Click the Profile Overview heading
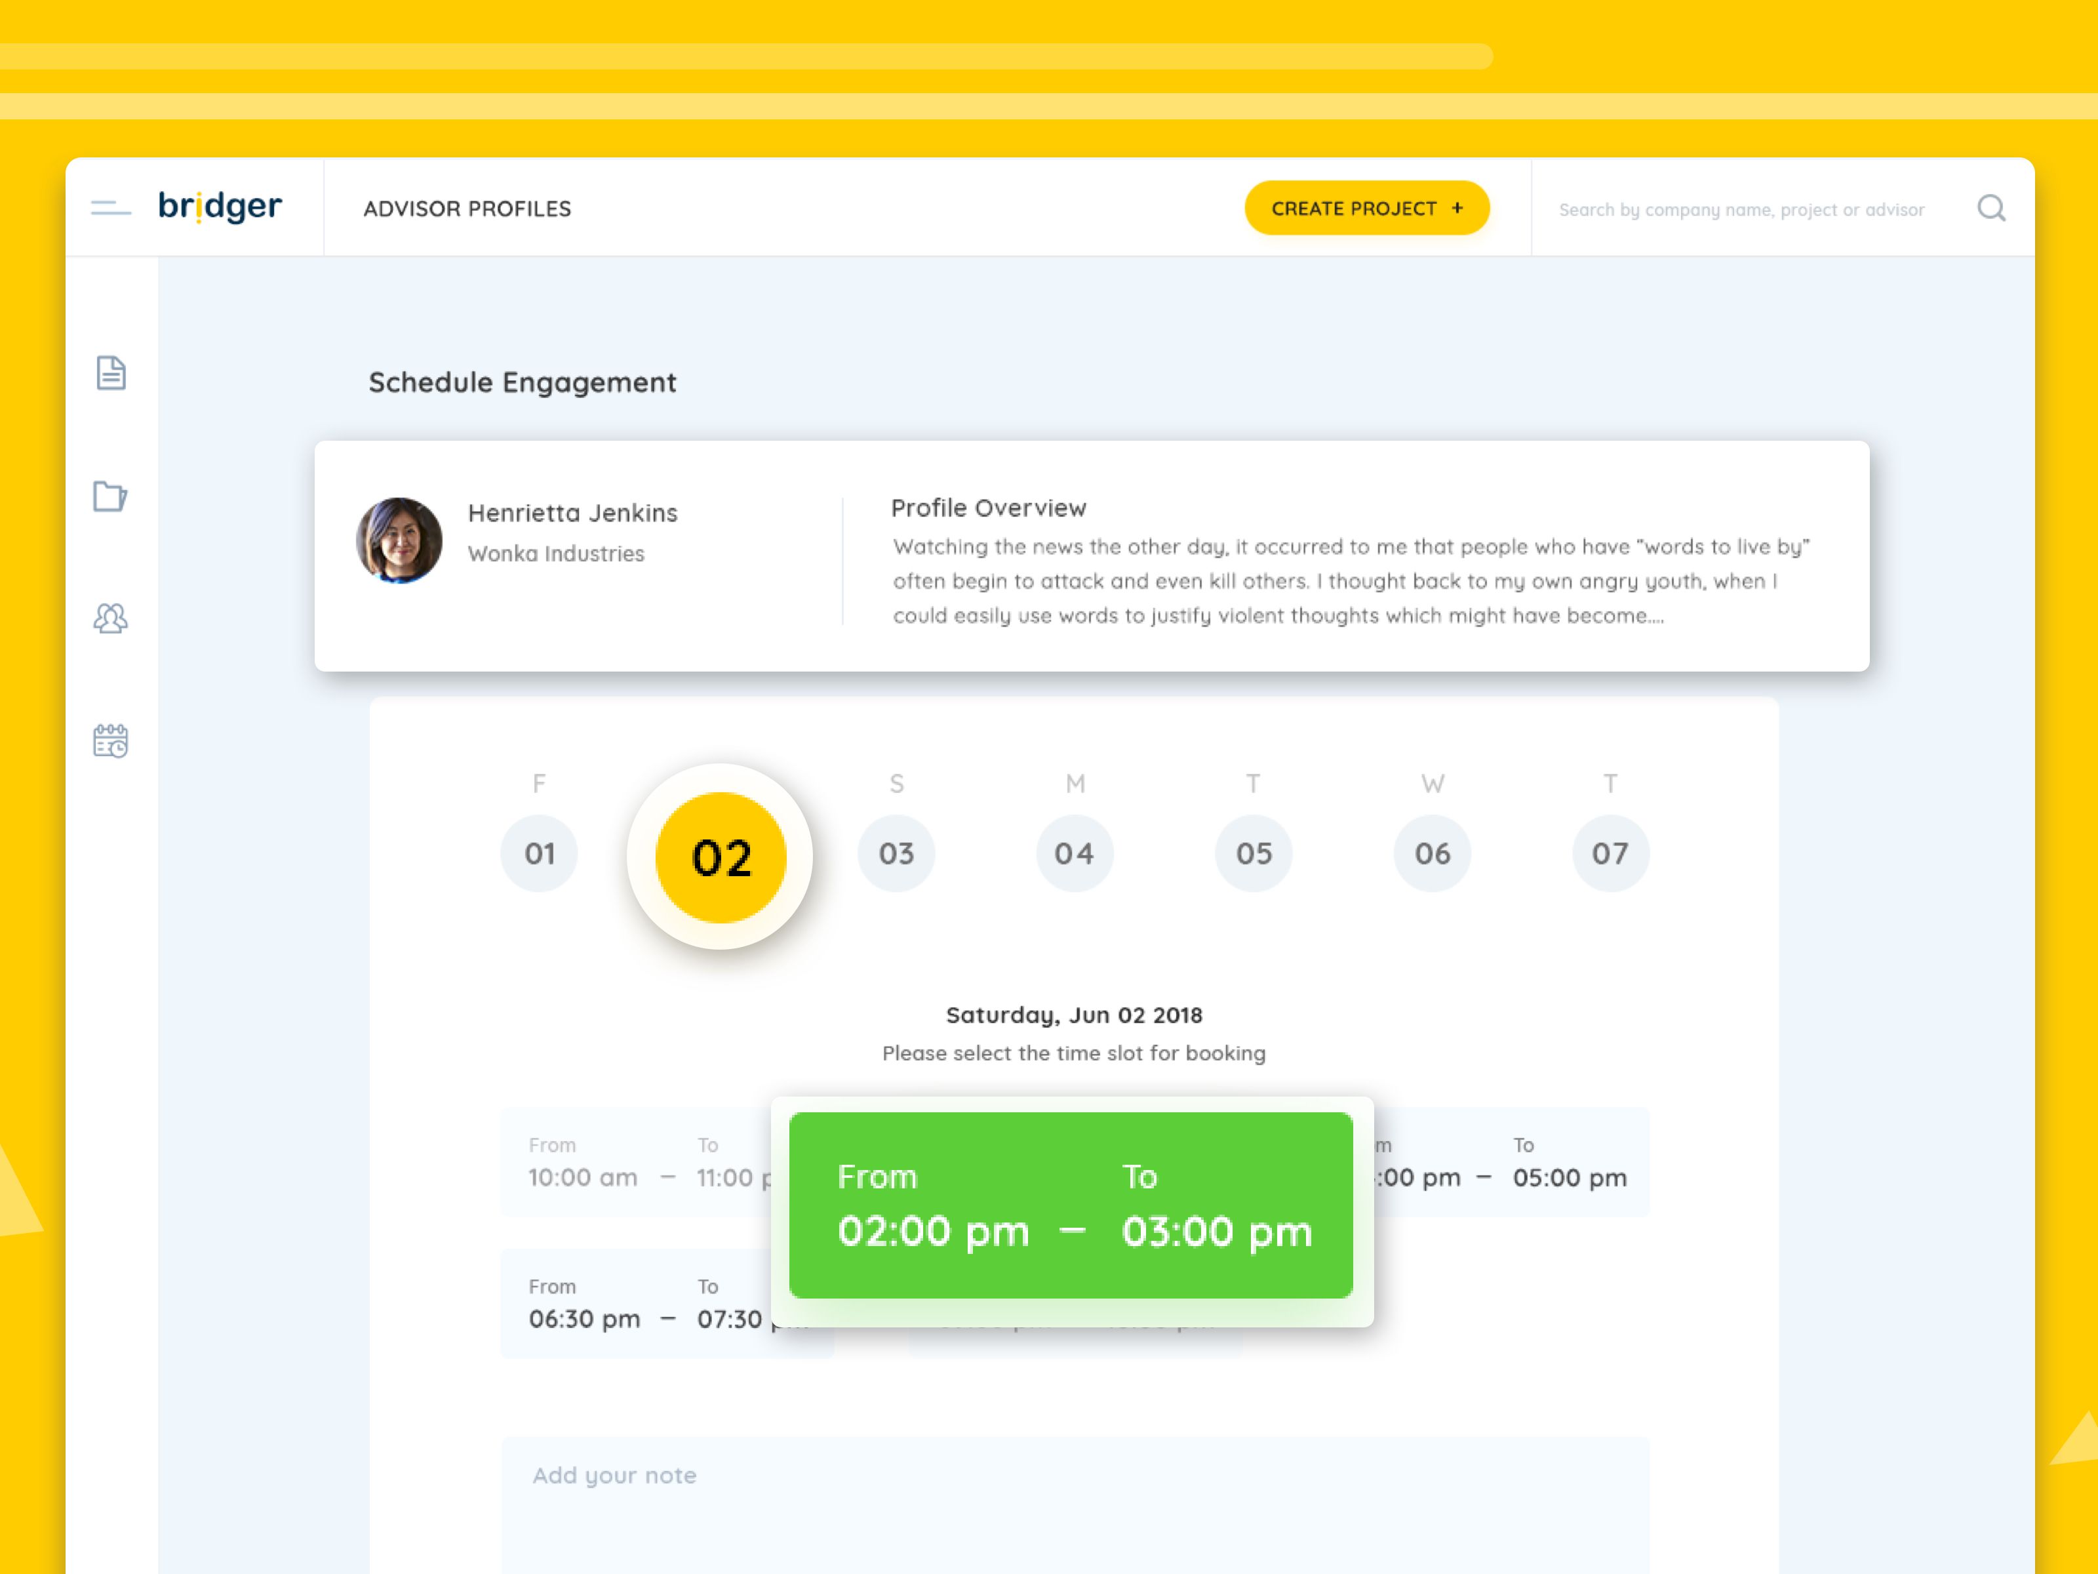Image resolution: width=2098 pixels, height=1574 pixels. click(988, 508)
